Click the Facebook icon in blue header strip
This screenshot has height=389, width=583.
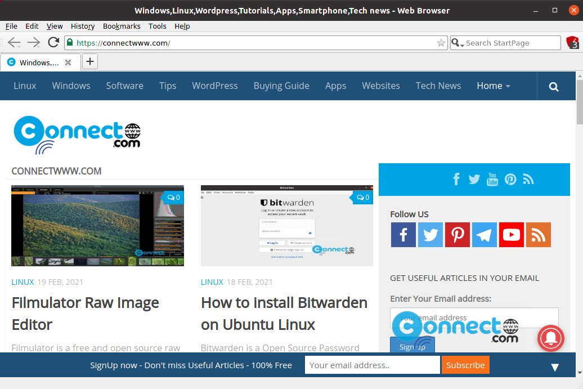pos(456,179)
